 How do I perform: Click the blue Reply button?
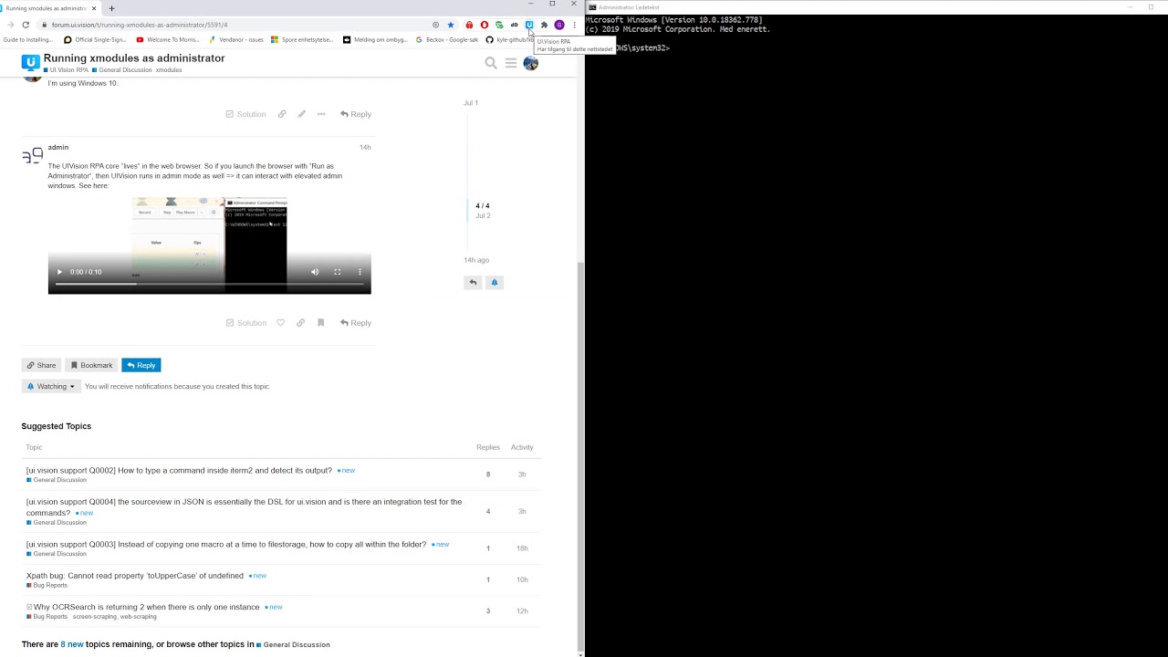(x=141, y=365)
